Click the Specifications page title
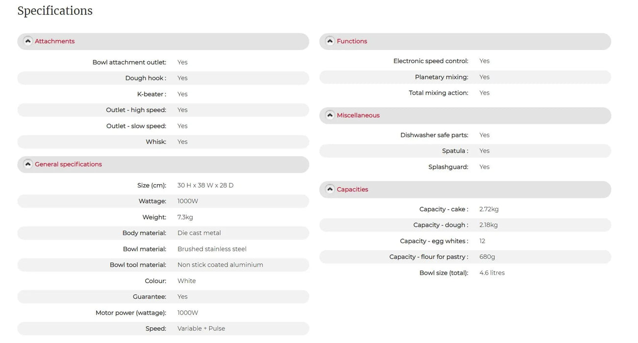 (x=55, y=11)
